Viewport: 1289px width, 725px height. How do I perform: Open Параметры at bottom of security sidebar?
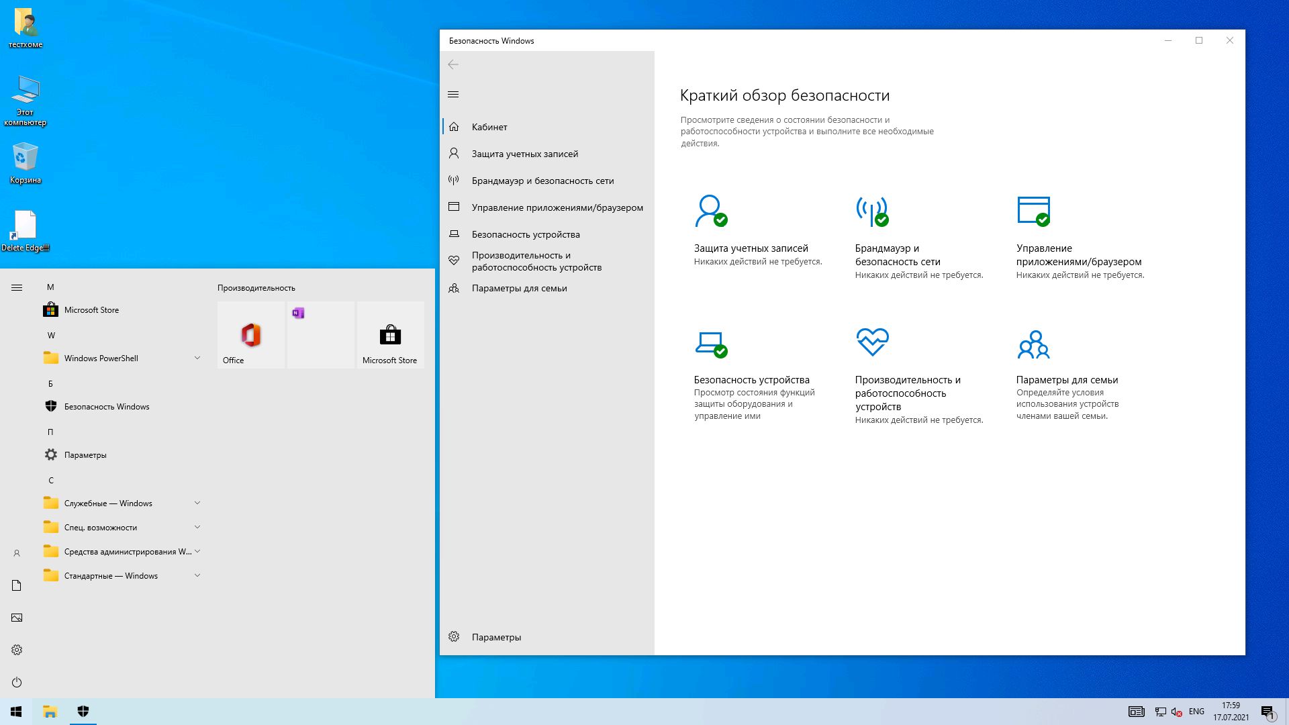coord(496,637)
